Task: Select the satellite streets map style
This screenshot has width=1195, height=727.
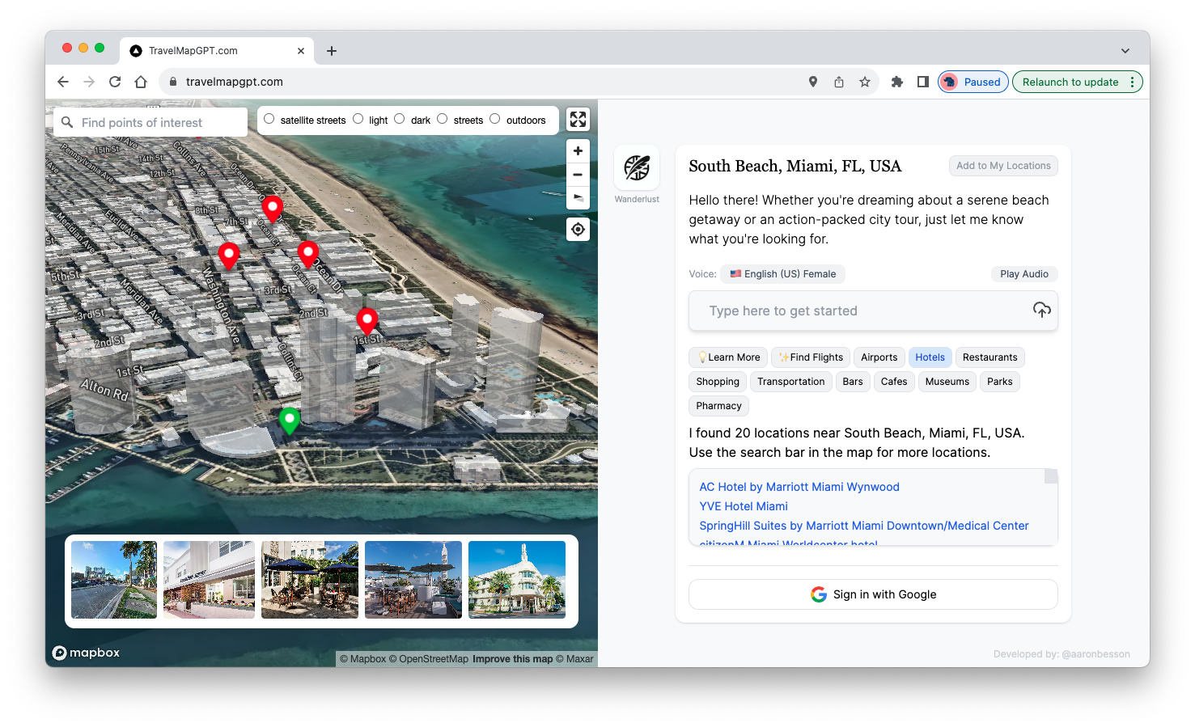Action: (x=269, y=119)
